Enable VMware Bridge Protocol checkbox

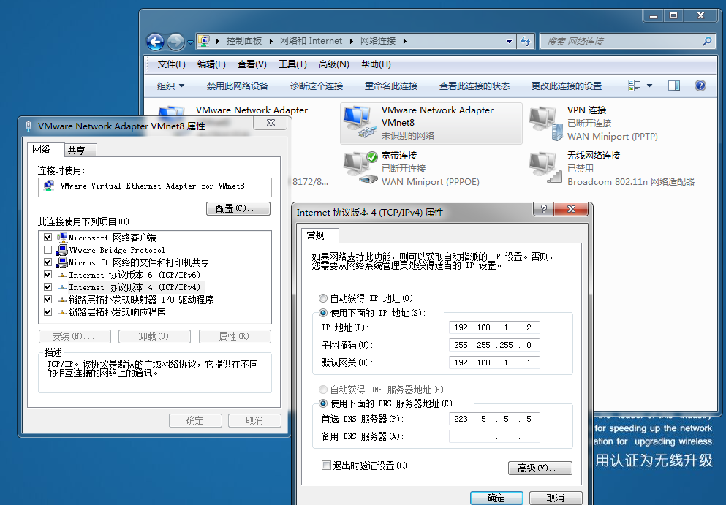(48, 250)
